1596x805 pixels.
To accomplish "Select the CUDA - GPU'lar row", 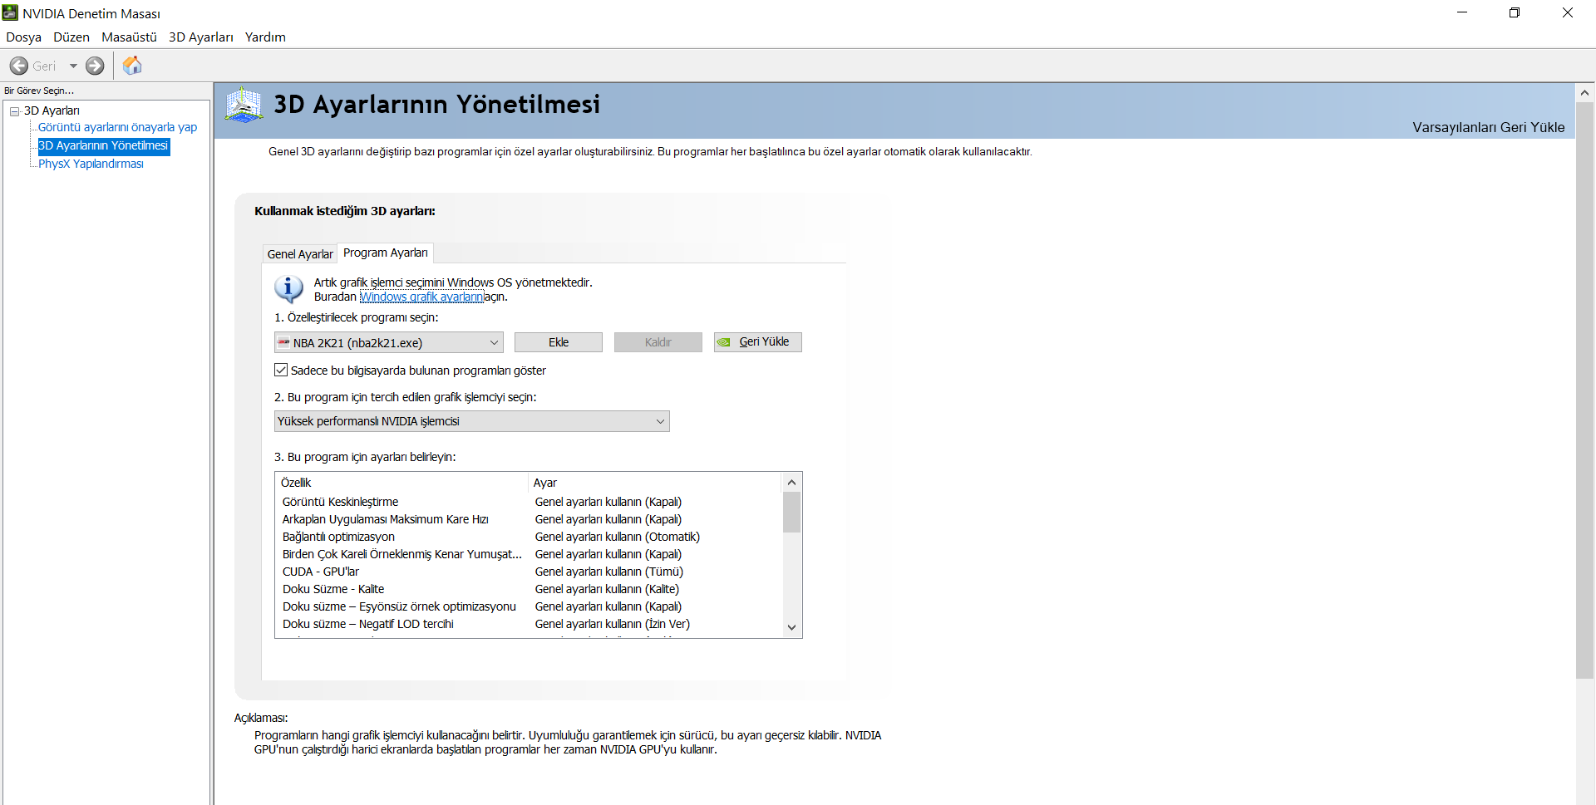I will click(x=529, y=572).
